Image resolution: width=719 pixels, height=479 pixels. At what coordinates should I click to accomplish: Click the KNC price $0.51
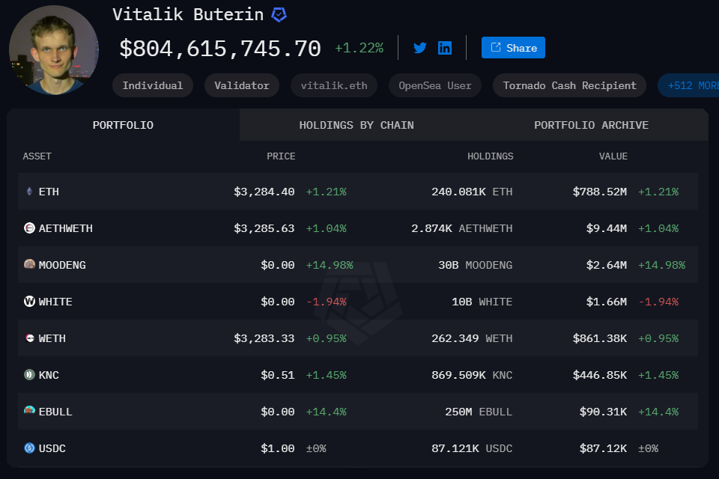[x=277, y=375]
